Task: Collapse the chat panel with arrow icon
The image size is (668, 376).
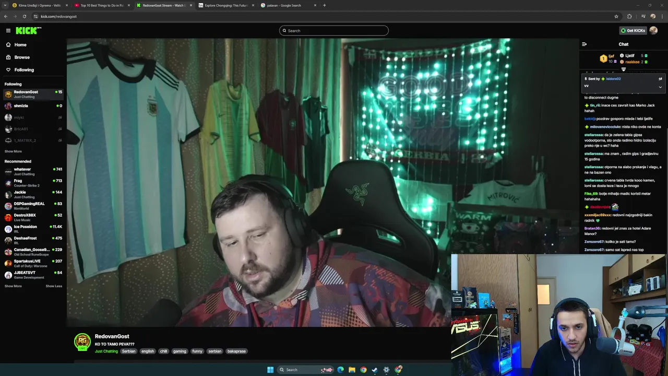Action: pyautogui.click(x=584, y=44)
